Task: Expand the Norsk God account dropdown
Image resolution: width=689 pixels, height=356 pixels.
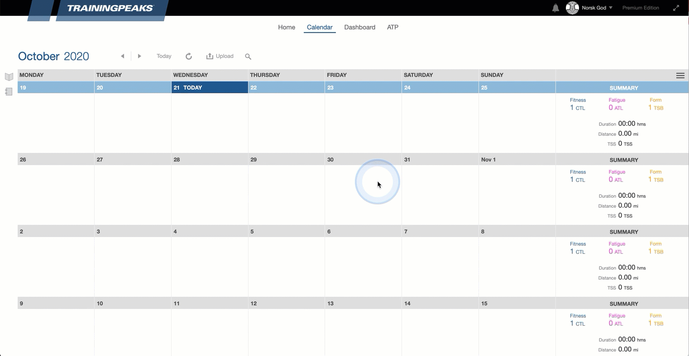Action: point(611,8)
